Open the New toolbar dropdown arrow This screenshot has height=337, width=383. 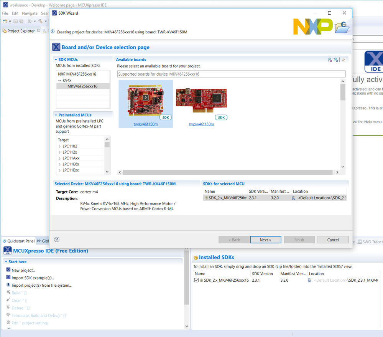pos(10,21)
